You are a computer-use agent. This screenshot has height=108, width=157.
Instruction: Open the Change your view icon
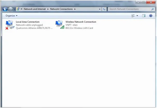tap(133, 16)
